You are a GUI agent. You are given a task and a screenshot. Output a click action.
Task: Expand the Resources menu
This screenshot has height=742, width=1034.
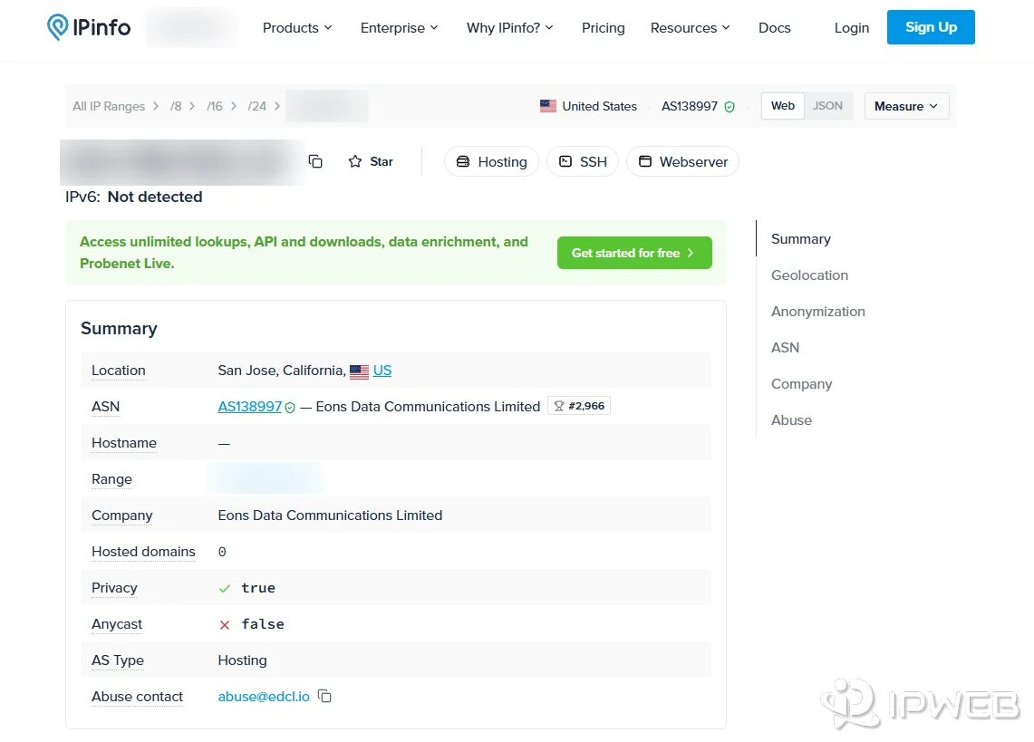click(x=690, y=28)
